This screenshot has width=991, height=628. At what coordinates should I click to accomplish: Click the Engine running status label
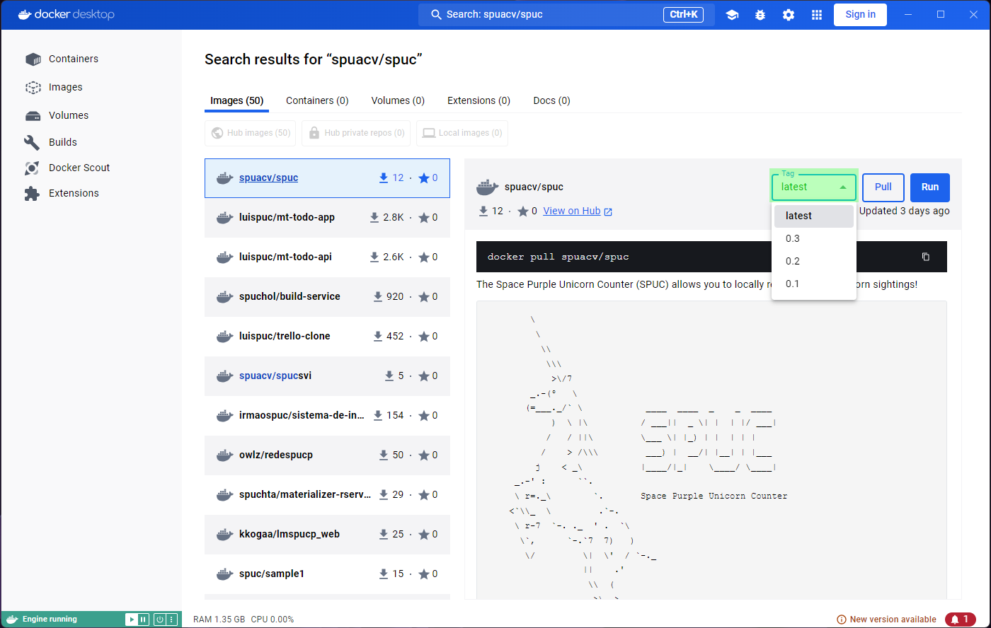(x=50, y=620)
